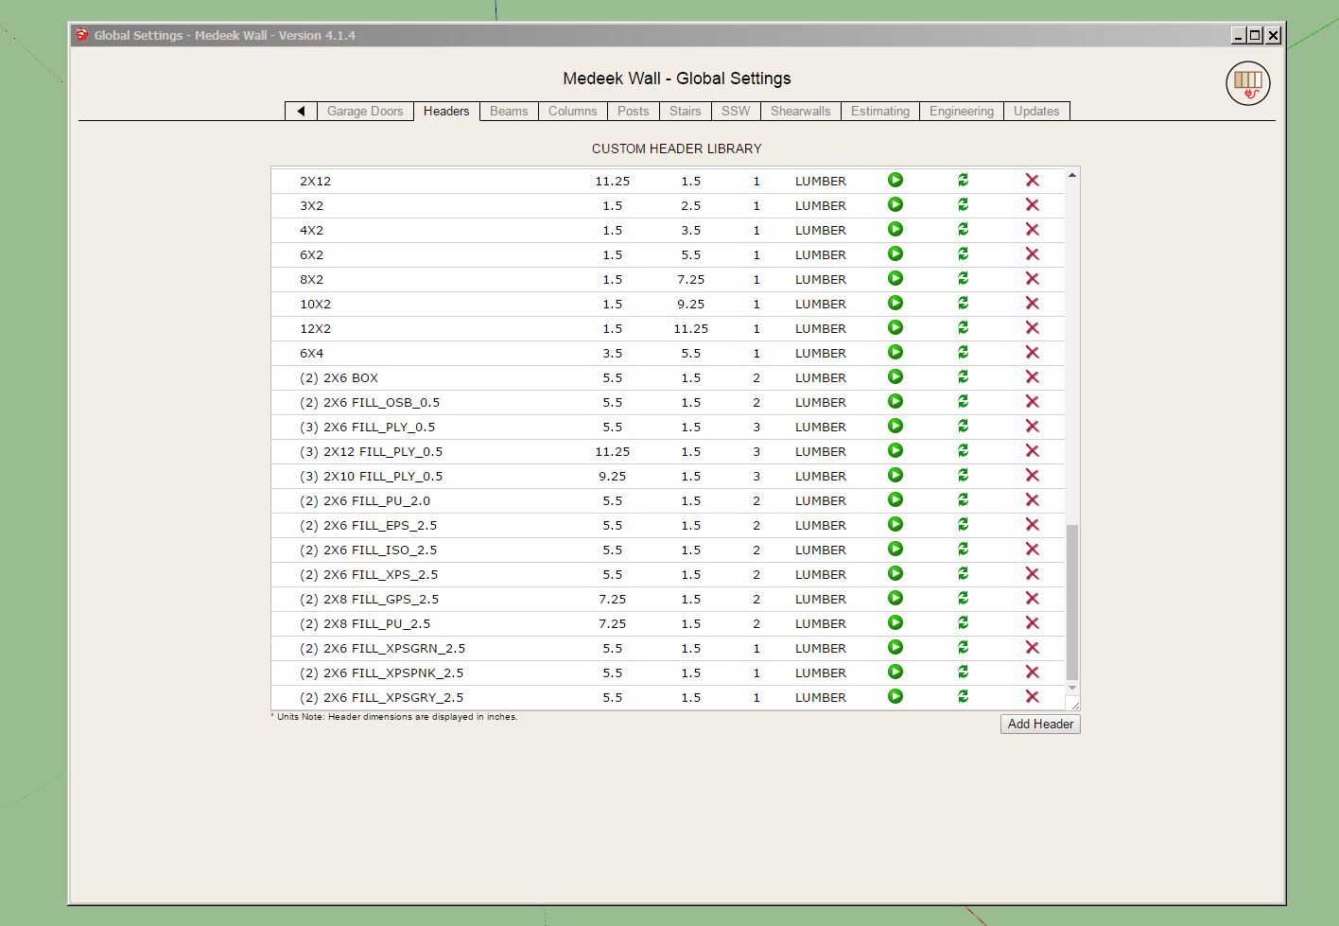Delete the (3) 2X10 FILL_PLY_0.5 header
The height and width of the screenshot is (926, 1339).
pyautogui.click(x=1032, y=475)
